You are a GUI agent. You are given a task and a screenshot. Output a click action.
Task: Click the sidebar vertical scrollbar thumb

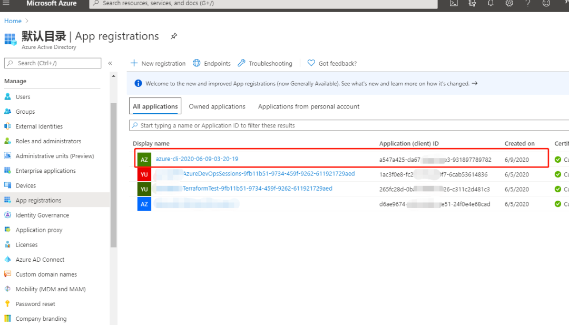(114, 175)
